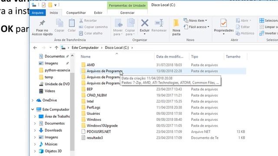Click the navigation pane scroll-up arrow
Screen dimensions: 278x156
72,56
